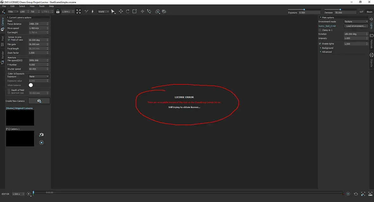Viewport: 374px width, 202px height.
Task: Click the Denoiser 50.000 value field
Action: pyautogui.click(x=345, y=13)
